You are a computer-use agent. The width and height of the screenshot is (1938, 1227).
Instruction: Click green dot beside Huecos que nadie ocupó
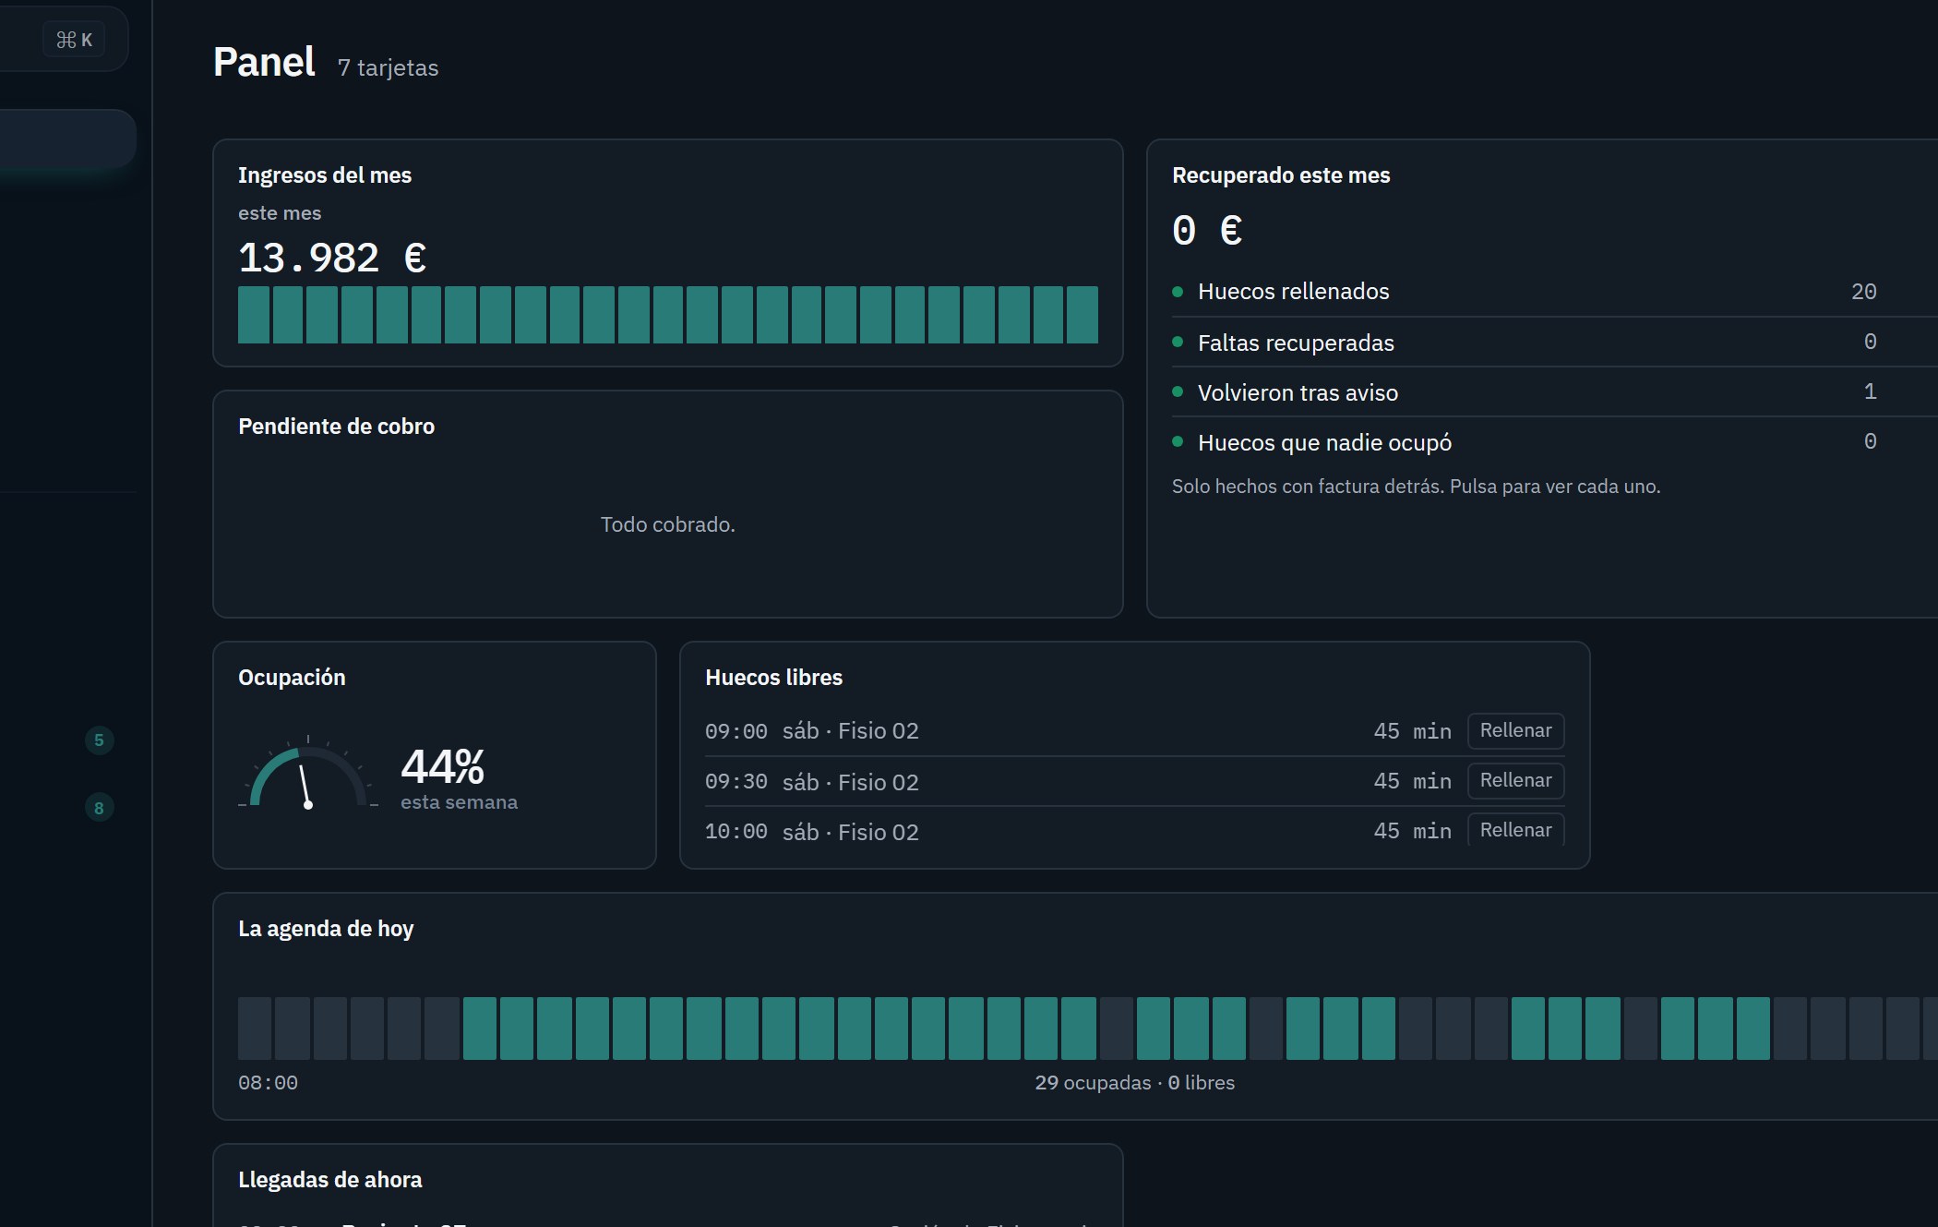(1178, 441)
